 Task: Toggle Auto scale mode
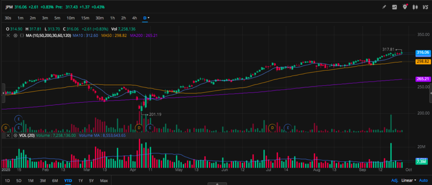pos(424,180)
